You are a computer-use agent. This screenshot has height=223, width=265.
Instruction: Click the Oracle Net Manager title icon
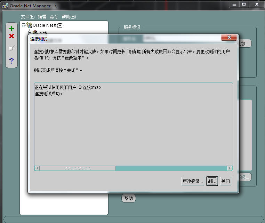point(5,6)
